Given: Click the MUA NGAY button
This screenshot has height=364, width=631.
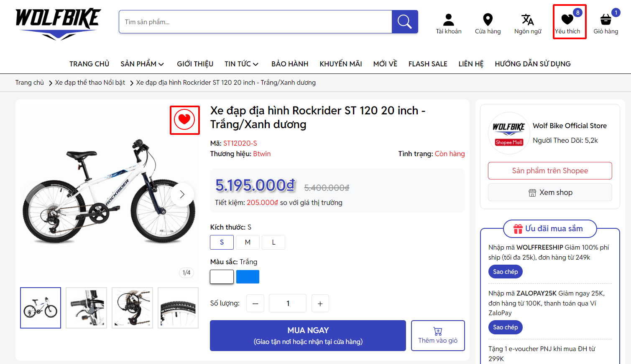Looking at the screenshot, I should click(x=308, y=336).
